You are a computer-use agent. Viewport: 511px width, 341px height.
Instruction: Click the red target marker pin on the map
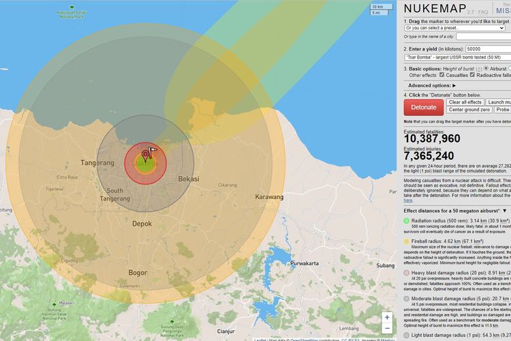point(144,157)
